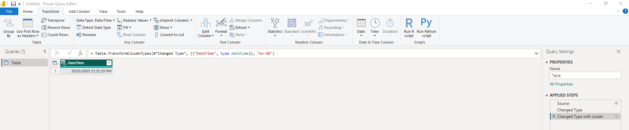Select the Table query
Viewport: 629px width, 130px height.
click(x=25, y=63)
